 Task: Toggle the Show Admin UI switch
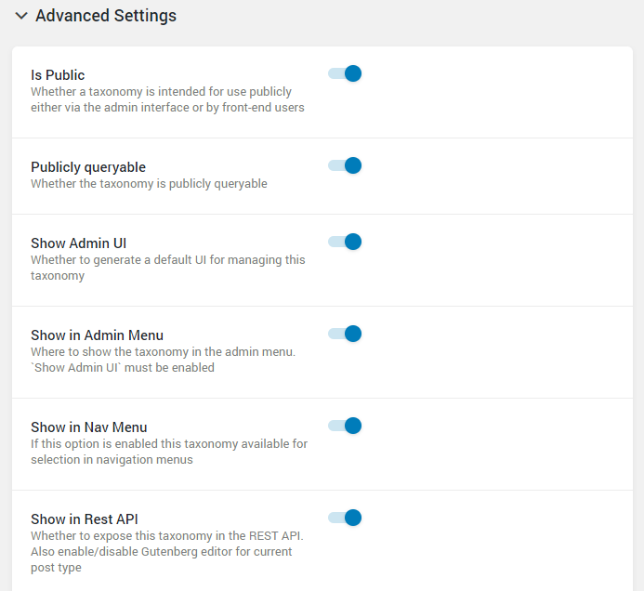(x=345, y=242)
